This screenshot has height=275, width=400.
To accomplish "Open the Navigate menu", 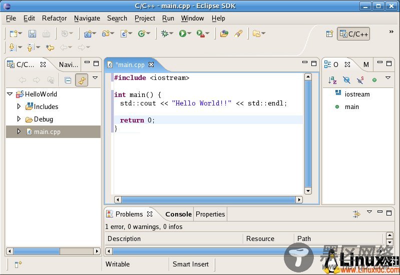I will [87, 18].
